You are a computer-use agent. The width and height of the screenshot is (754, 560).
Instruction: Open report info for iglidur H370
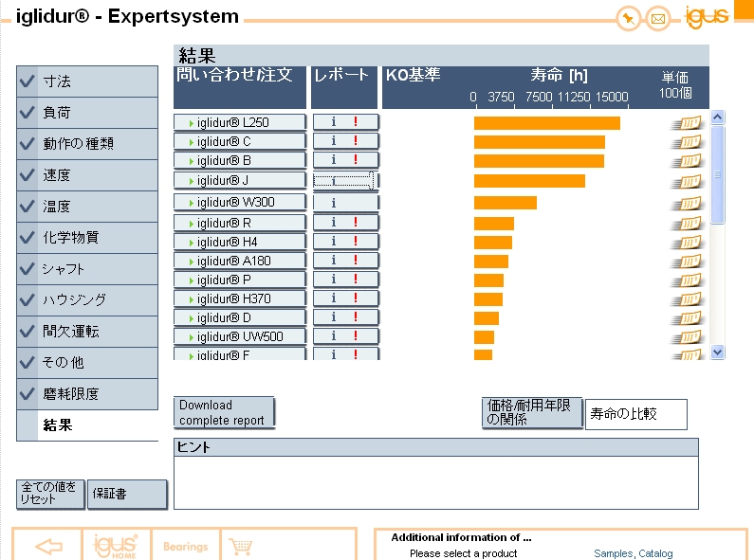click(333, 298)
